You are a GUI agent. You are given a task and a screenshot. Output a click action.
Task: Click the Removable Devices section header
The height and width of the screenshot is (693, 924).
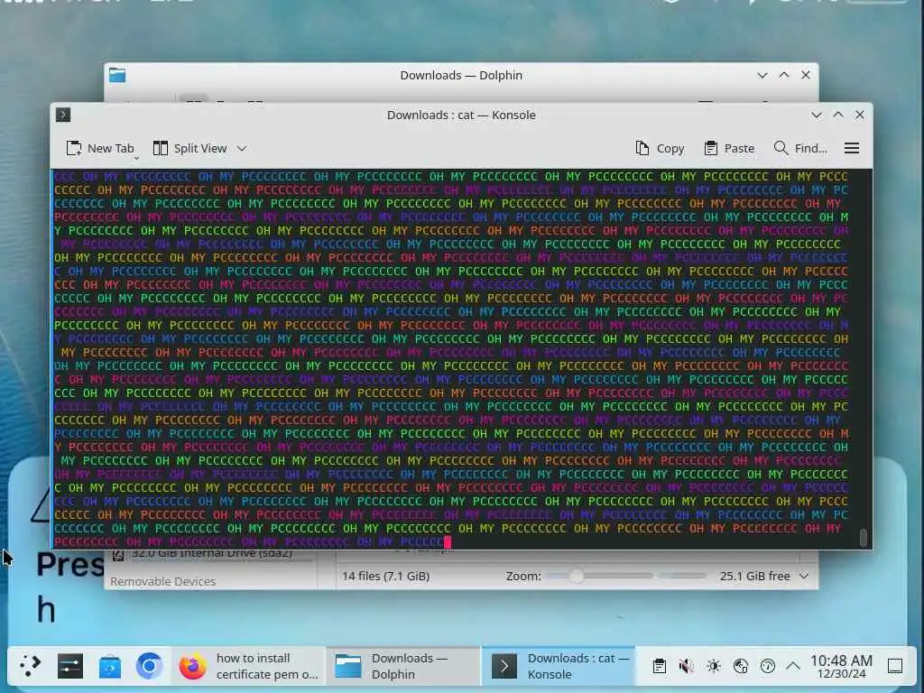[x=162, y=581]
